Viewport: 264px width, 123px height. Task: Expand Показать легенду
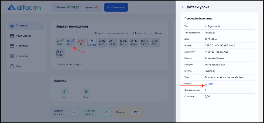(69, 64)
